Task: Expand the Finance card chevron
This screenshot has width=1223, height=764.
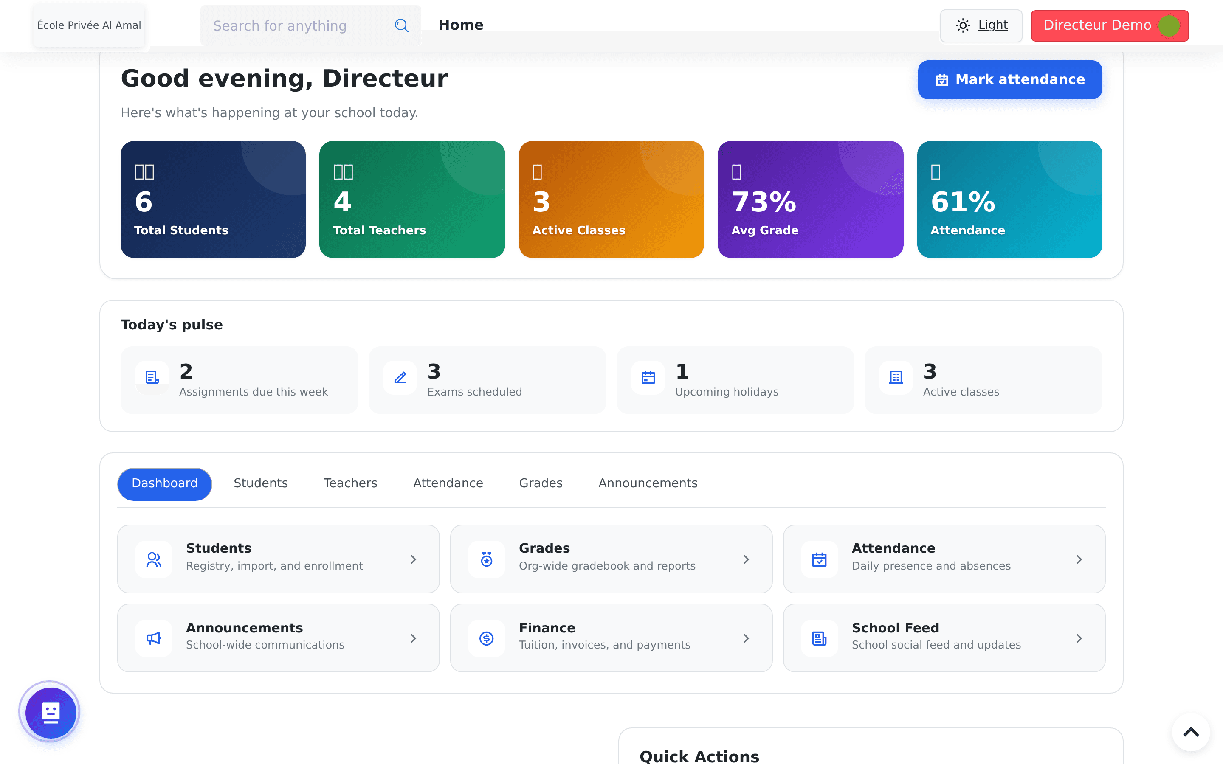Action: pos(746,638)
